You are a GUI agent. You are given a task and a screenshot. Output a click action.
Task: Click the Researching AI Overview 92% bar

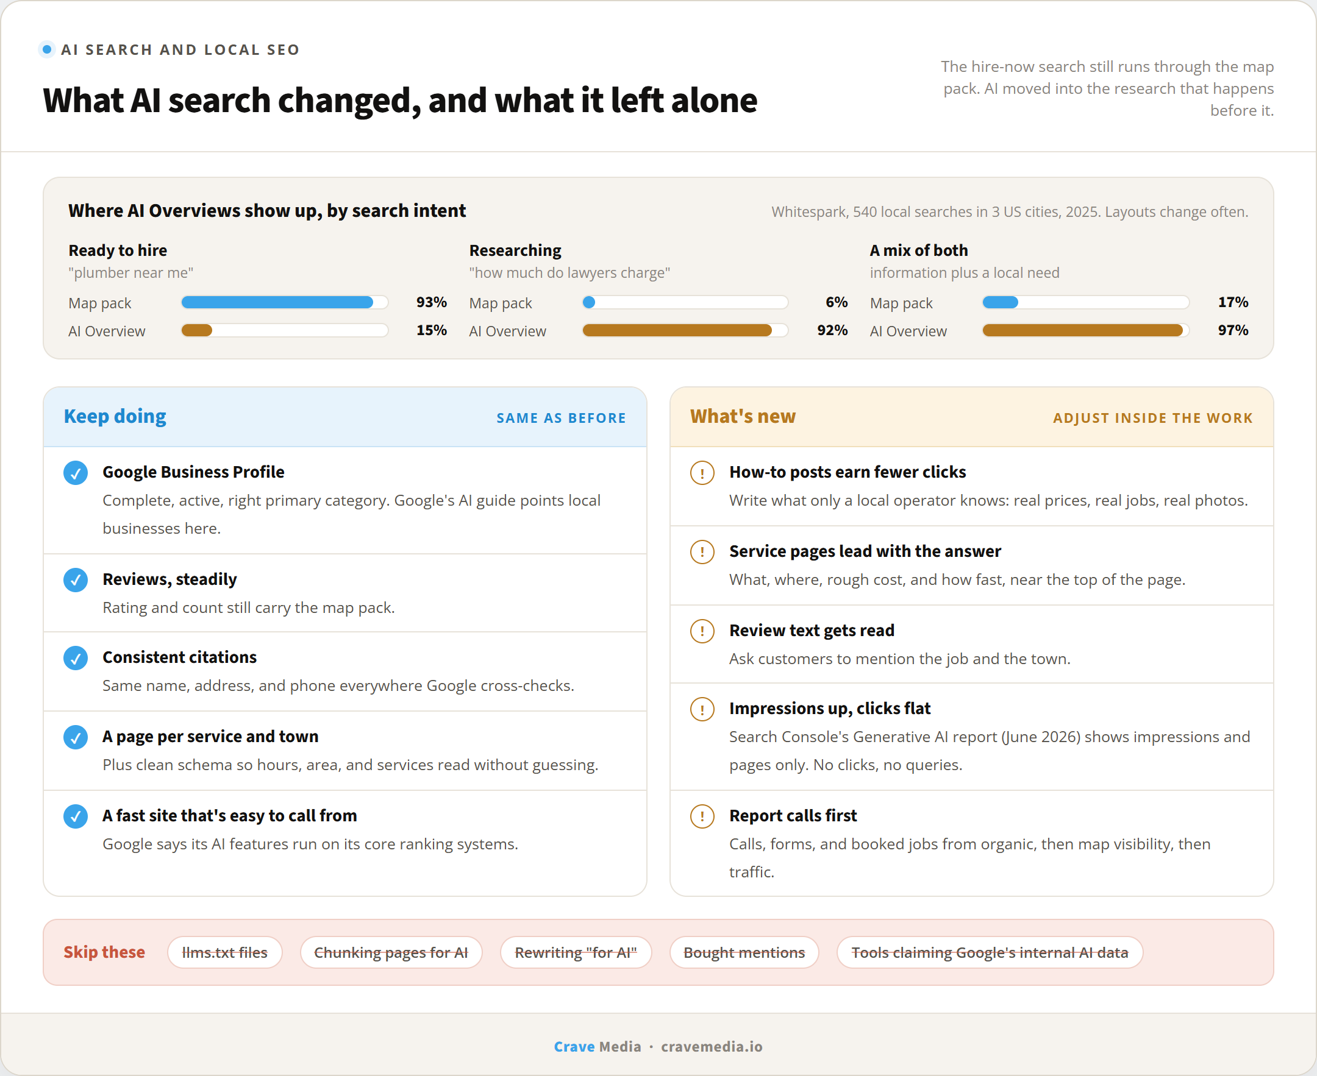(685, 330)
